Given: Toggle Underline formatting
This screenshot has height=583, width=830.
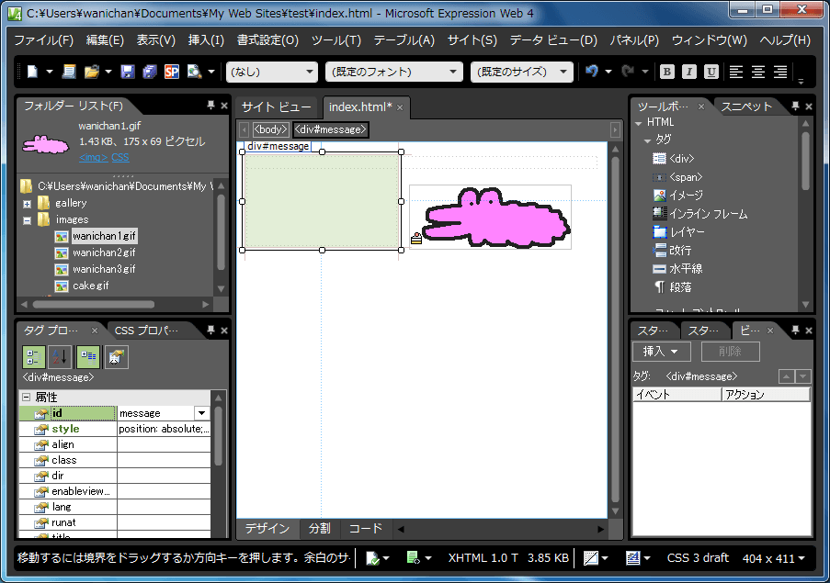Looking at the screenshot, I should click(x=711, y=72).
